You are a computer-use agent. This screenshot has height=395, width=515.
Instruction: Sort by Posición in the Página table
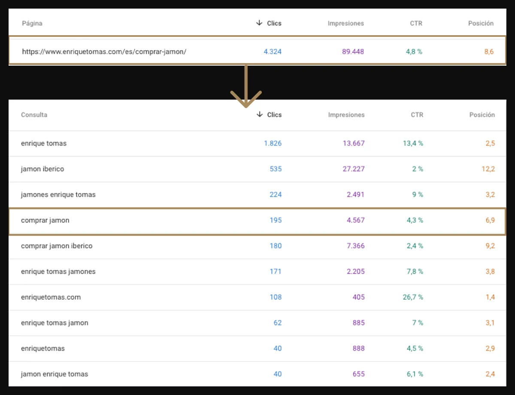[x=481, y=23]
